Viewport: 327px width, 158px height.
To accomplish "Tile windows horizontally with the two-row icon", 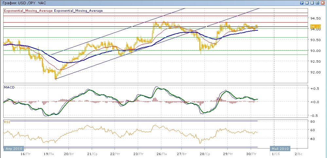I will click(x=312, y=3).
